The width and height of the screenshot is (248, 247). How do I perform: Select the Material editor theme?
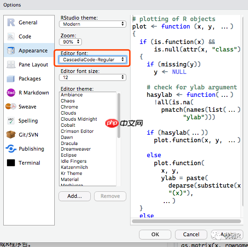pos(88,180)
